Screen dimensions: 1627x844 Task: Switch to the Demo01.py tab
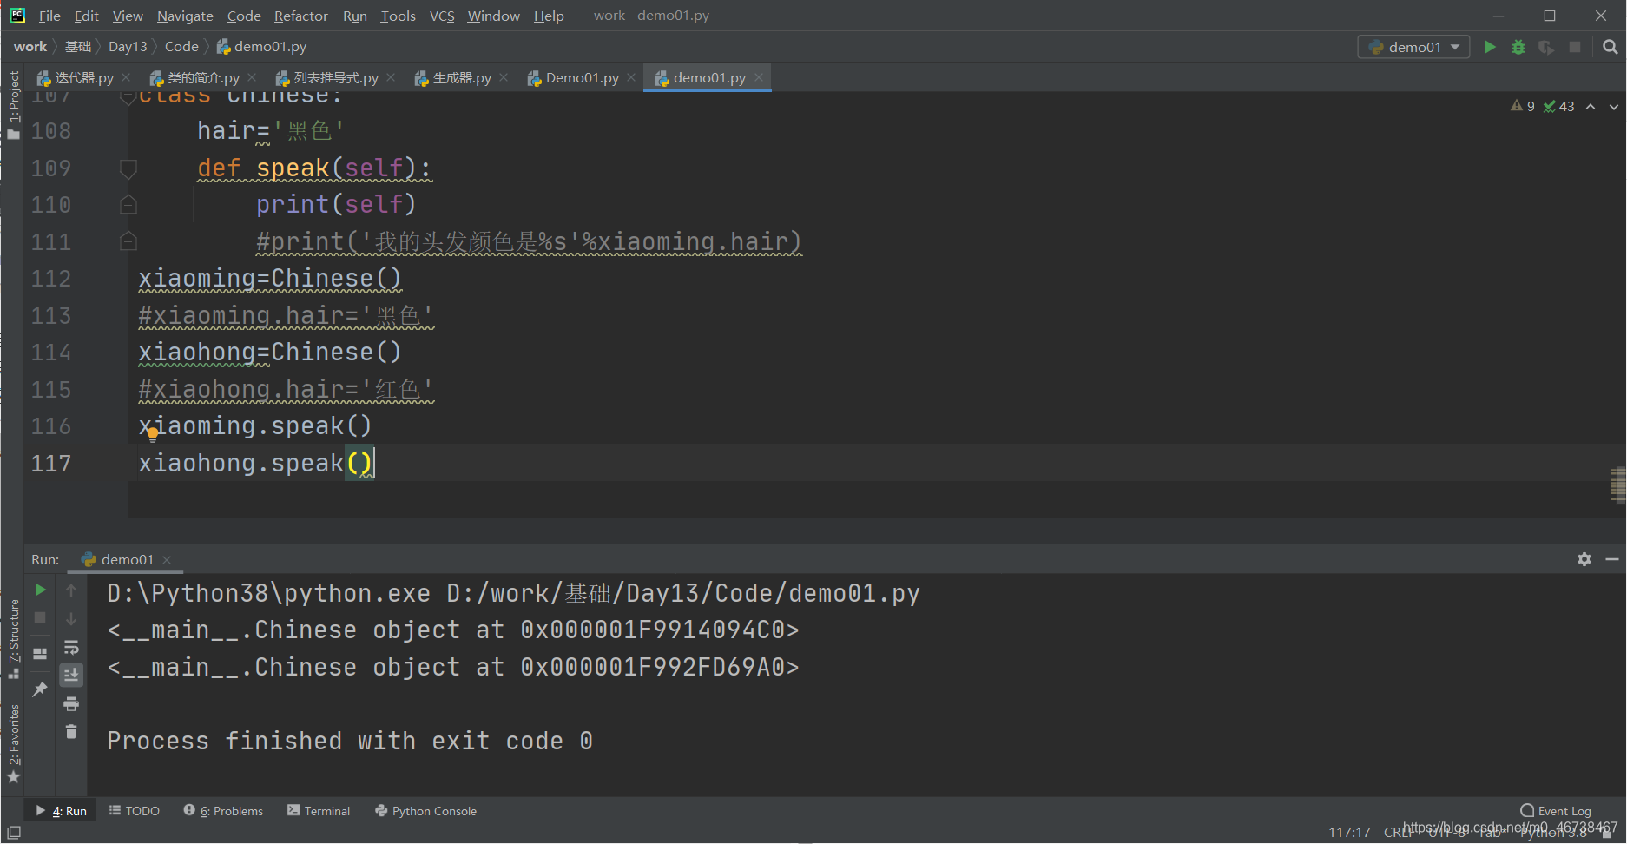pyautogui.click(x=582, y=78)
